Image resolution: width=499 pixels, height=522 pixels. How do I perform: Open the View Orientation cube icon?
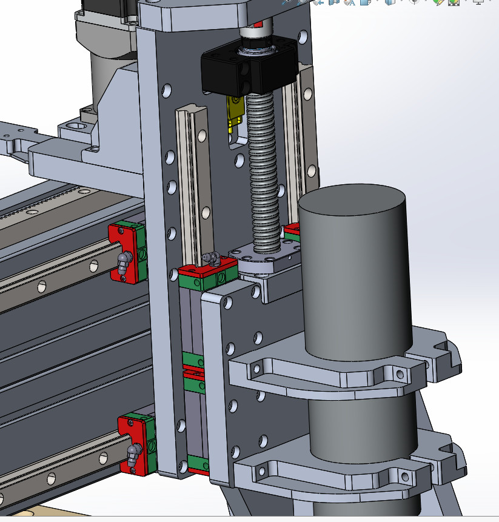(x=366, y=2)
